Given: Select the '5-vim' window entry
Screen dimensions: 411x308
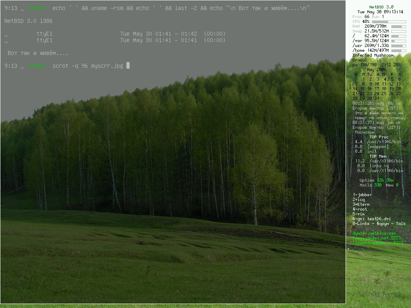Looking at the screenshot, I should coord(358,214).
